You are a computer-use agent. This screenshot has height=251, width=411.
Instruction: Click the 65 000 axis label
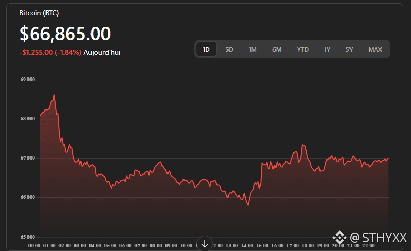coord(27,237)
